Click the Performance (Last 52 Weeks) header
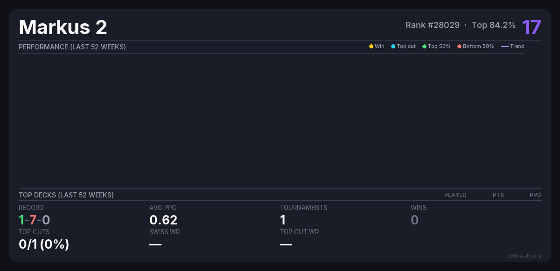 tap(72, 47)
